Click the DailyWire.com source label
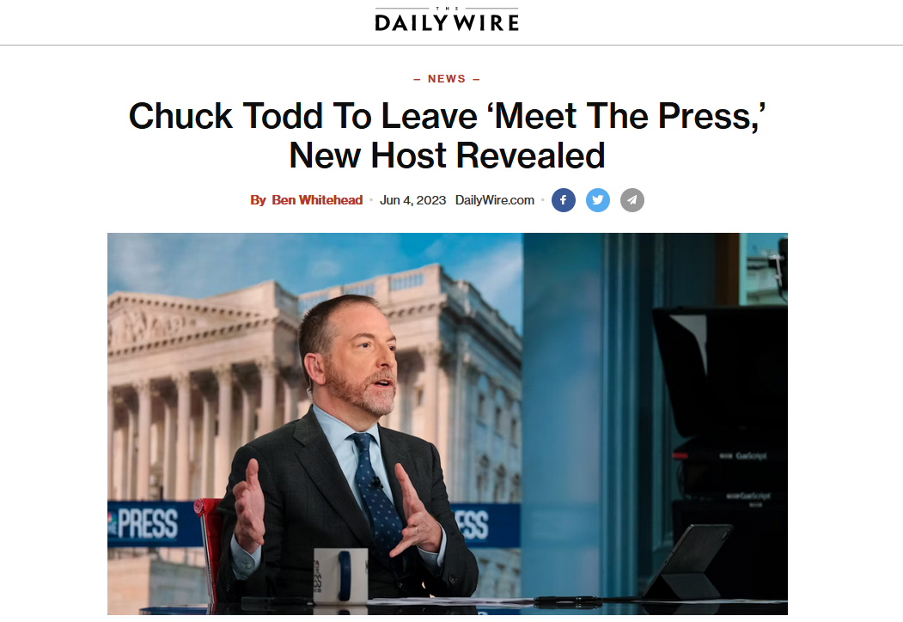 (495, 200)
